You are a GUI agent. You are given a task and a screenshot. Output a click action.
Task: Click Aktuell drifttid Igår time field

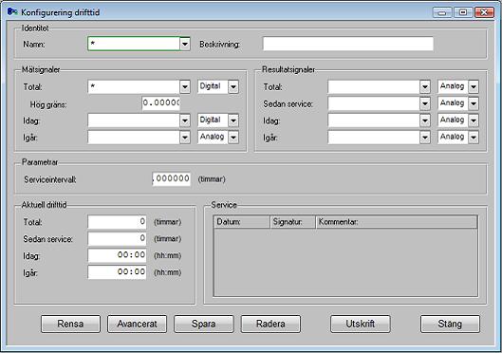click(x=117, y=272)
